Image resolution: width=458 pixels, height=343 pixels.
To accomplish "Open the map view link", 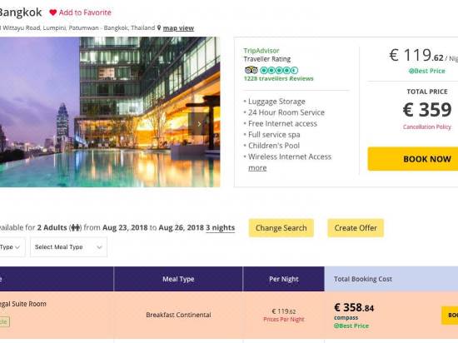I will pos(178,28).
